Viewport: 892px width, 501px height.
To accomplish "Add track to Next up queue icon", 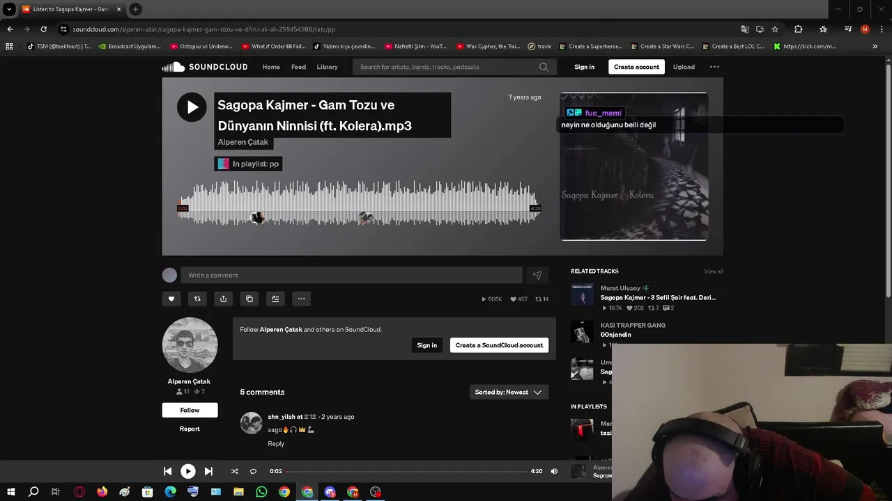I will pos(275,299).
